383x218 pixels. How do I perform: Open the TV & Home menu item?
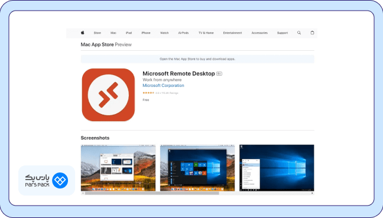tap(206, 32)
